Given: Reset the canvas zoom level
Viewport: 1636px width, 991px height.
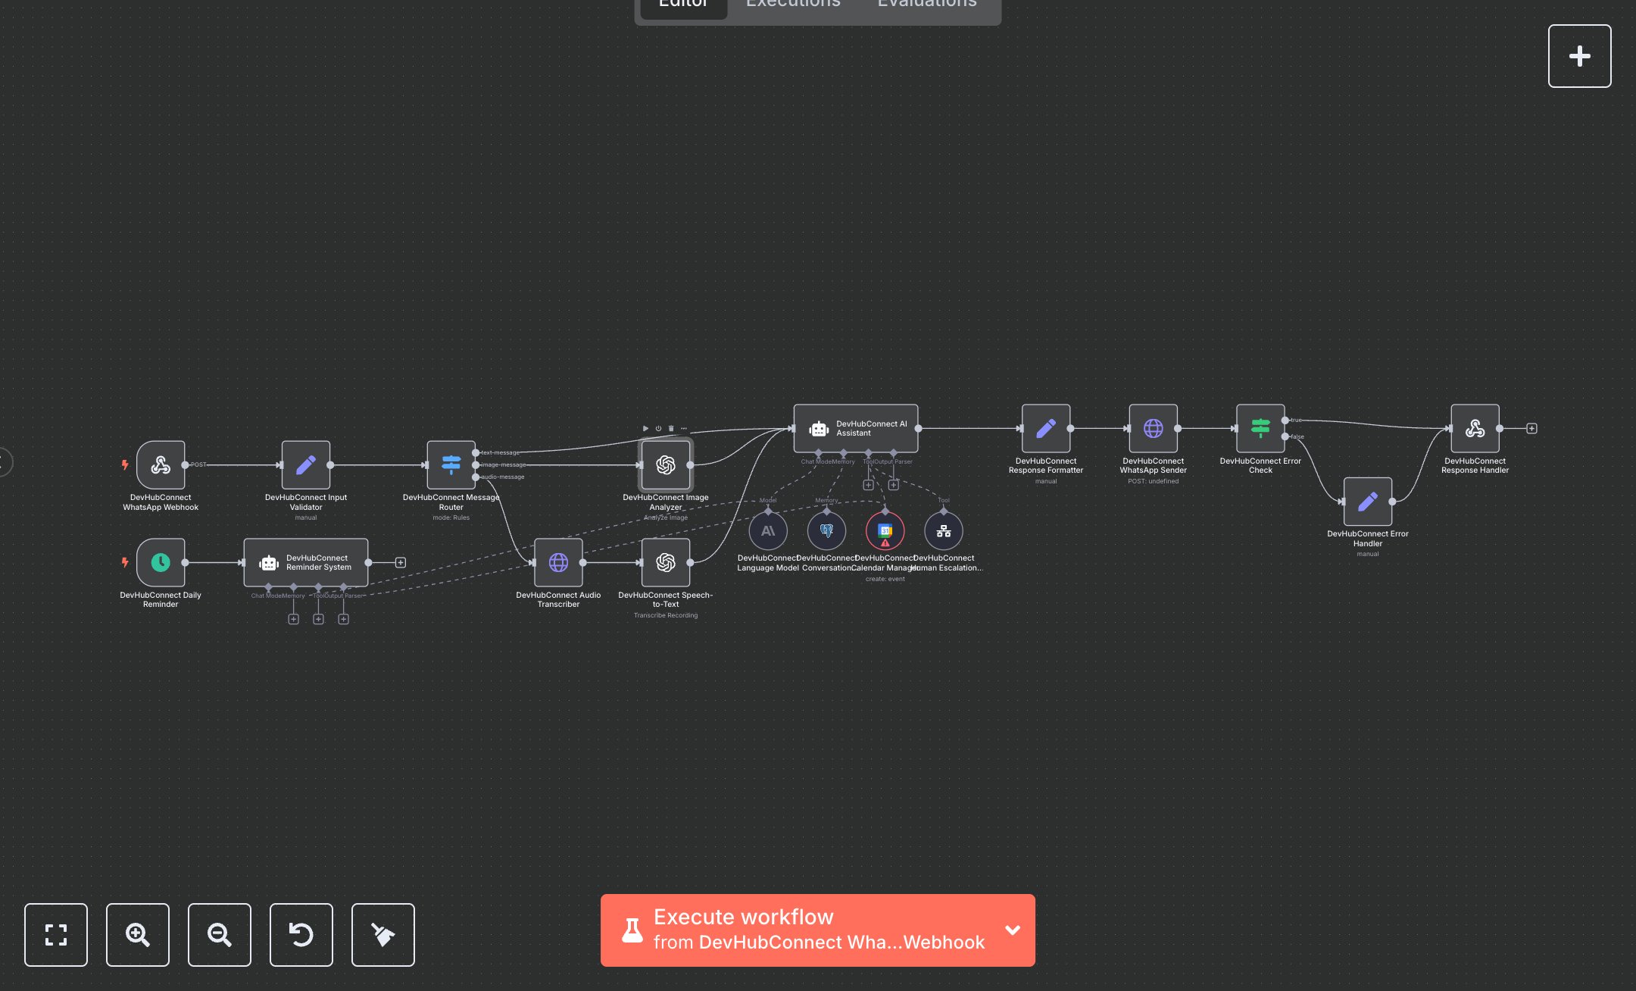Looking at the screenshot, I should 301,934.
